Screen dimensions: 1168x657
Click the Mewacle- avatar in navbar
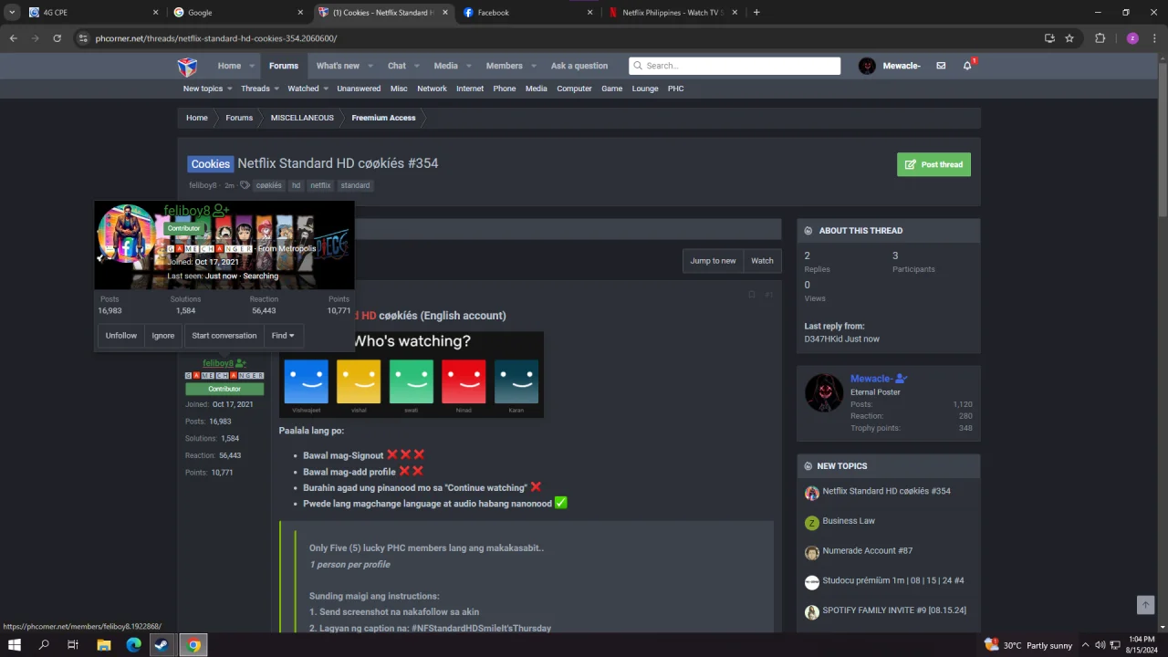(867, 66)
